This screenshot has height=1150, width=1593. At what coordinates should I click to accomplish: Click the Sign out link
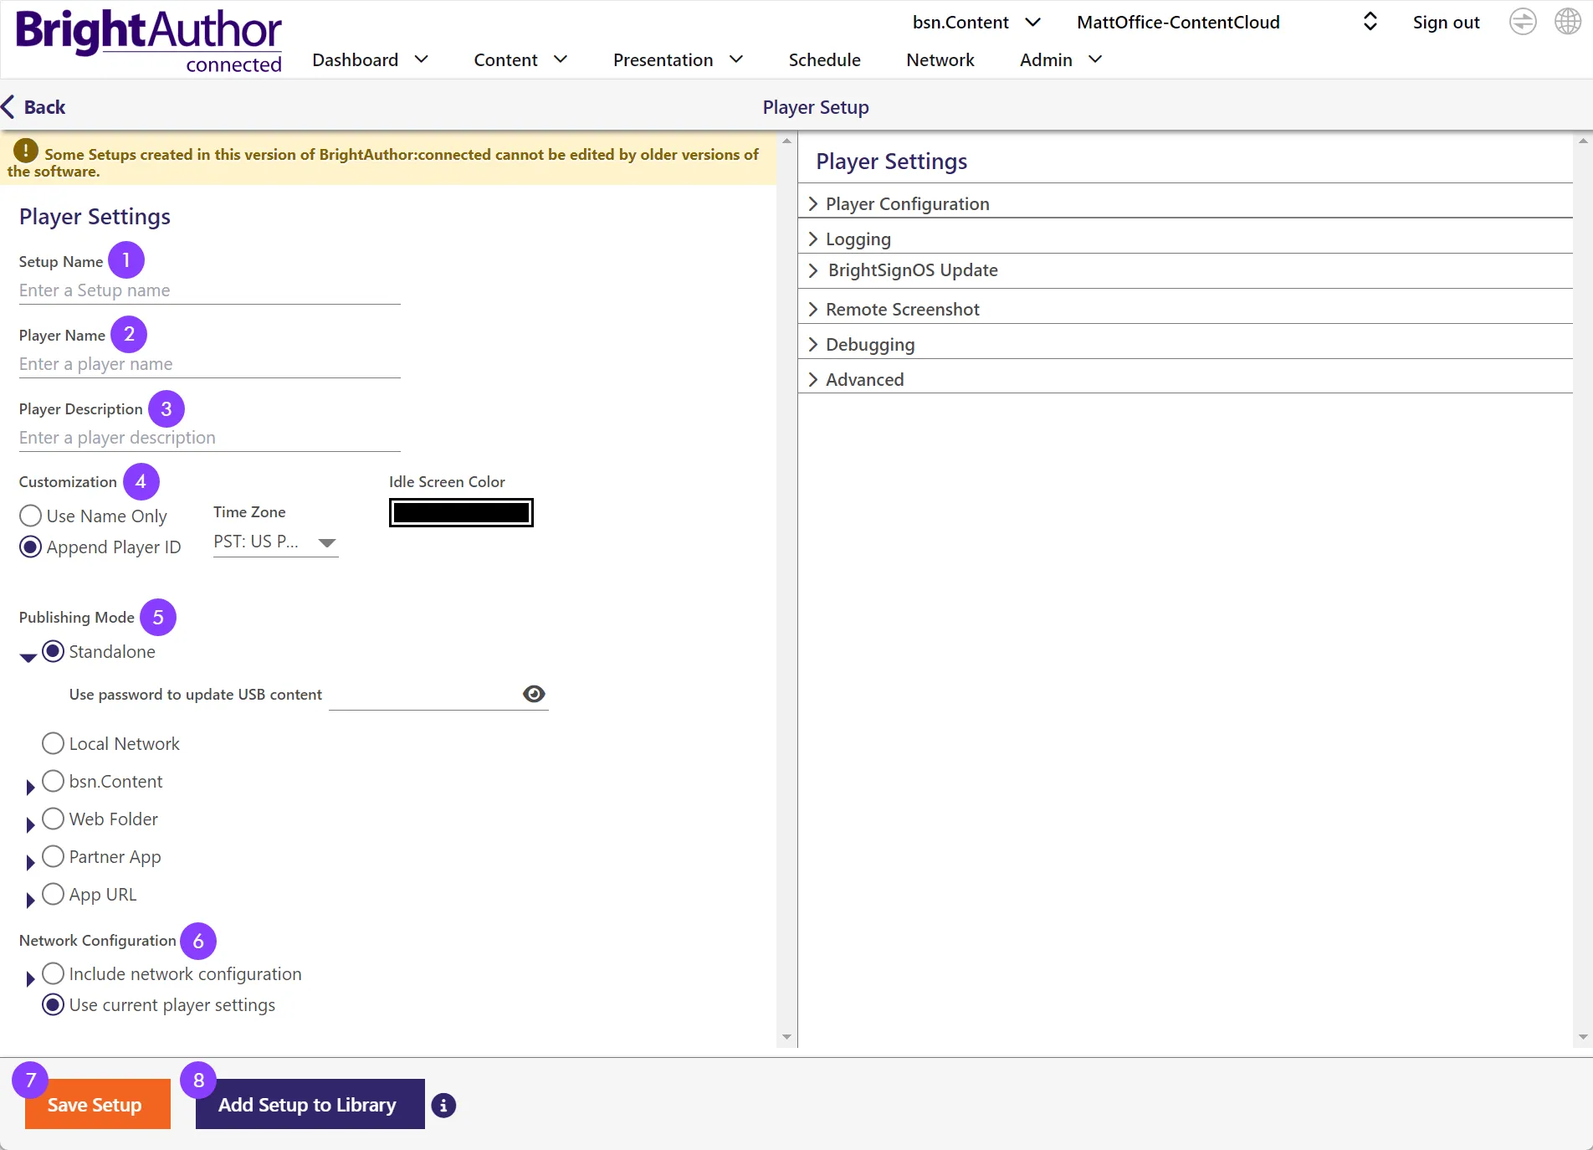[1446, 23]
